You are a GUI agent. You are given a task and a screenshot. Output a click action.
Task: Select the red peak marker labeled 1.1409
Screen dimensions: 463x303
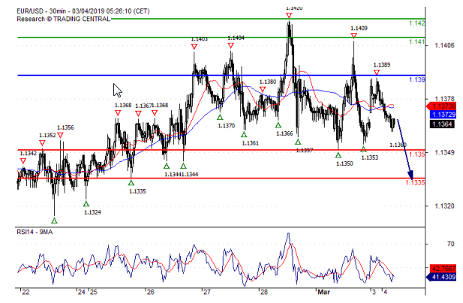[x=353, y=35]
